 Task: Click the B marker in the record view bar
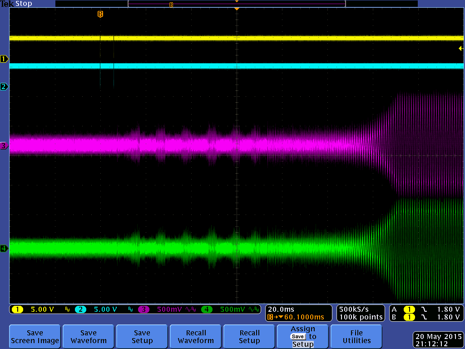click(171, 5)
